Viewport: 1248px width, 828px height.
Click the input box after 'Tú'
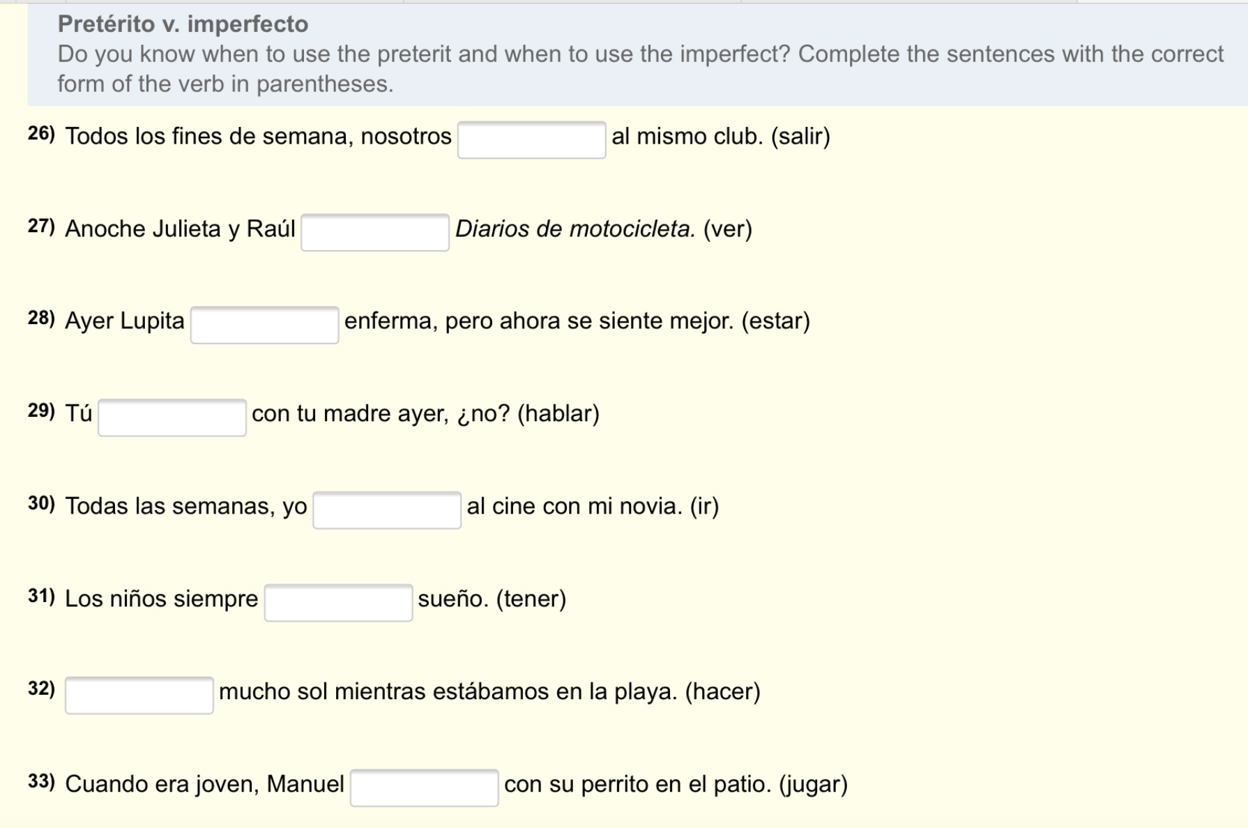pos(172,417)
